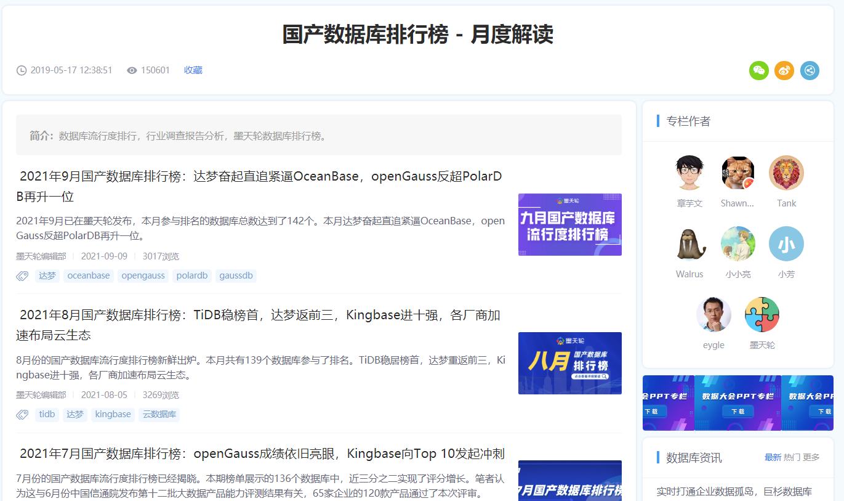The width and height of the screenshot is (844, 501).
Task: Select the polardb tag
Action: [x=192, y=275]
